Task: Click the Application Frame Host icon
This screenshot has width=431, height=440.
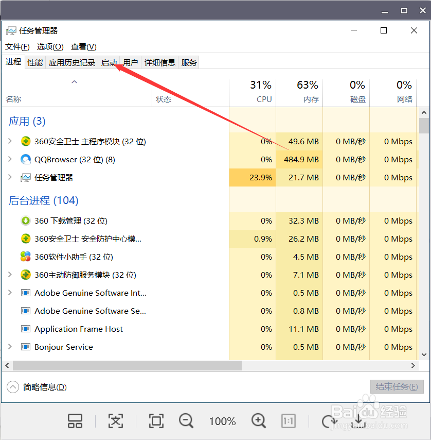Action: [x=26, y=329]
